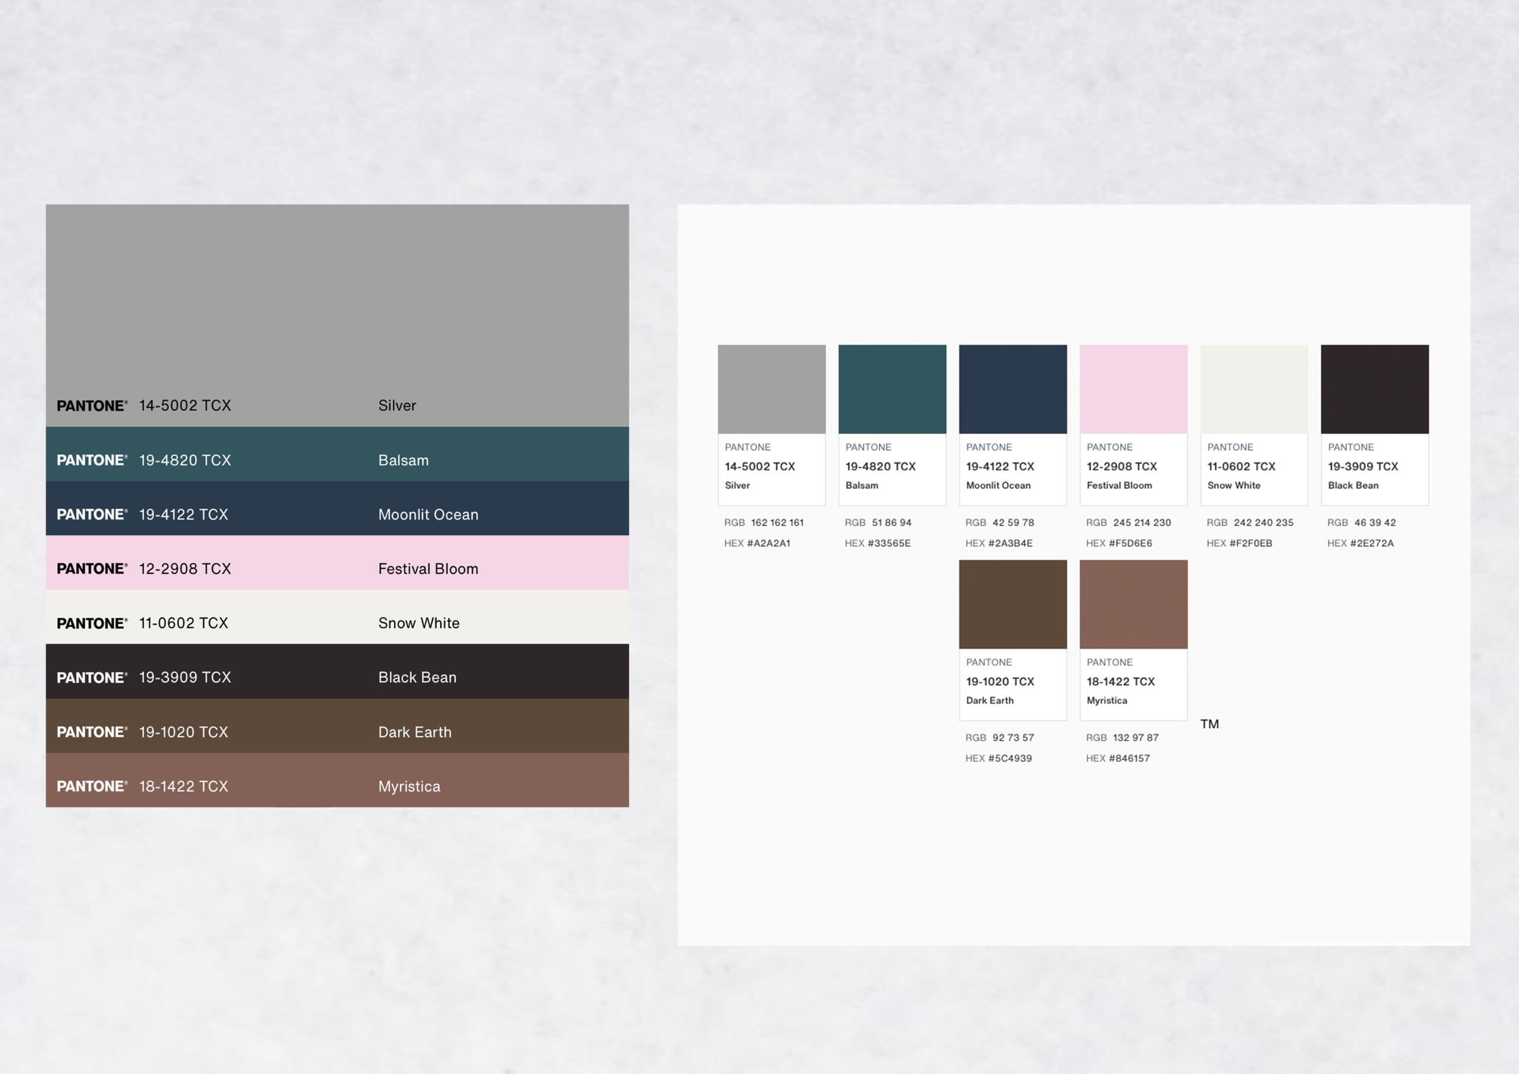Click the Silver color band on the left palette

click(x=337, y=315)
